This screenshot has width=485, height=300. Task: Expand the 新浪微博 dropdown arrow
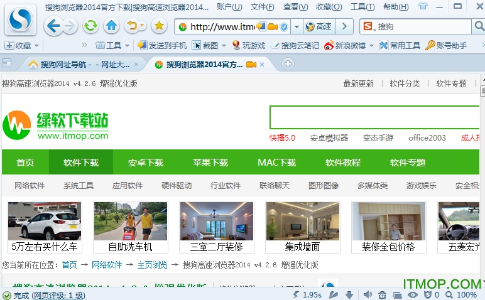point(371,46)
